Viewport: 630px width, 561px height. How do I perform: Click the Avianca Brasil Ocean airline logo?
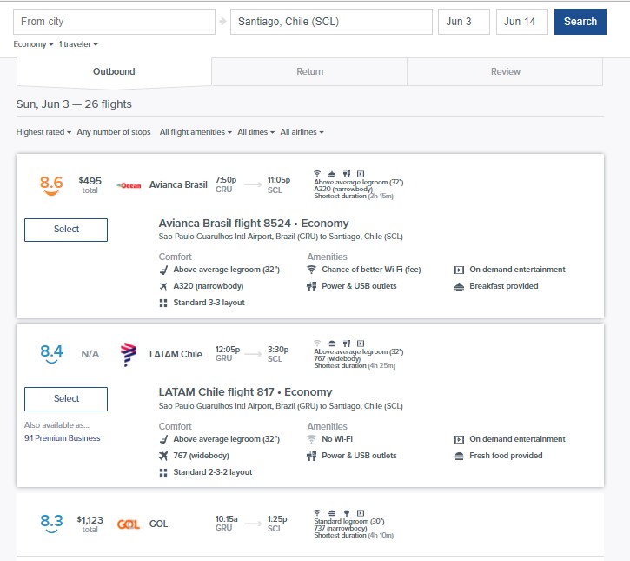(x=129, y=184)
